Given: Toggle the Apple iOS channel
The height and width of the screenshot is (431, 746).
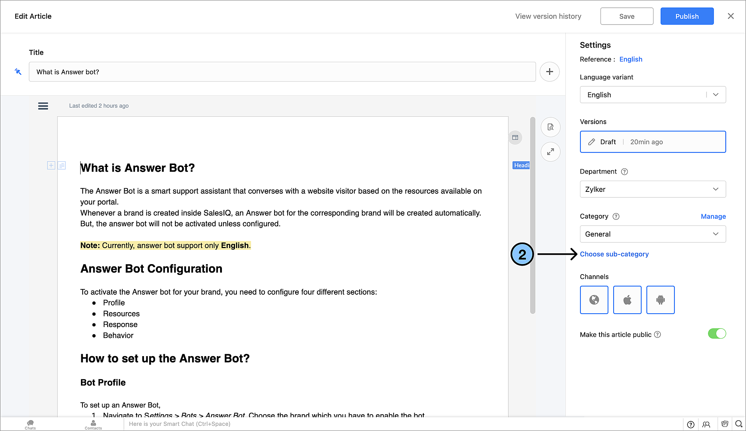Looking at the screenshot, I should [627, 300].
